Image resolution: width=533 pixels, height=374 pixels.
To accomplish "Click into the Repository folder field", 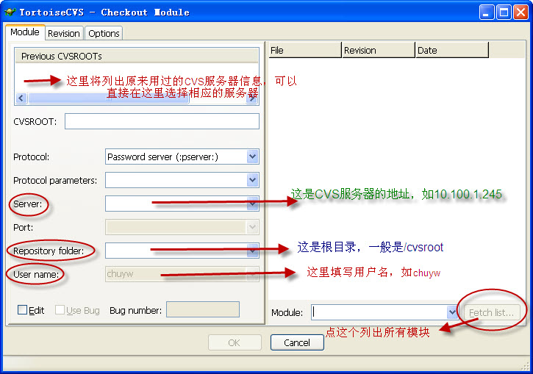I will tap(176, 251).
